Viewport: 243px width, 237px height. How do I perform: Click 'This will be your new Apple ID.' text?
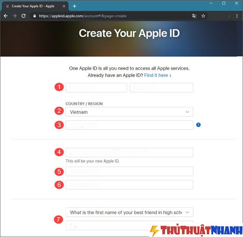point(92,161)
